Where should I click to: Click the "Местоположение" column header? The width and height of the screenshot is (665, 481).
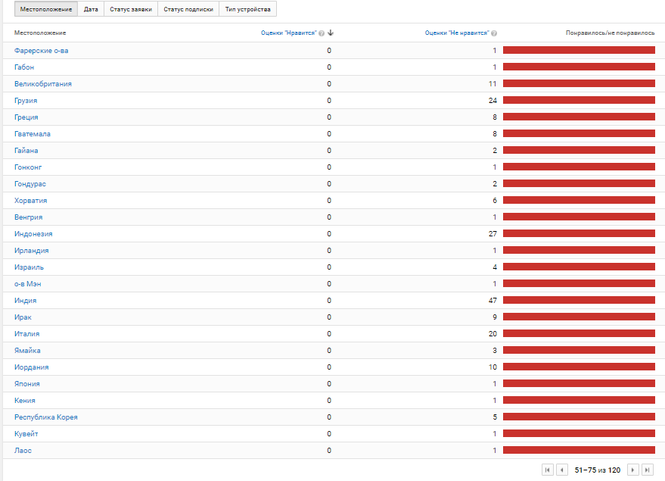40,33
